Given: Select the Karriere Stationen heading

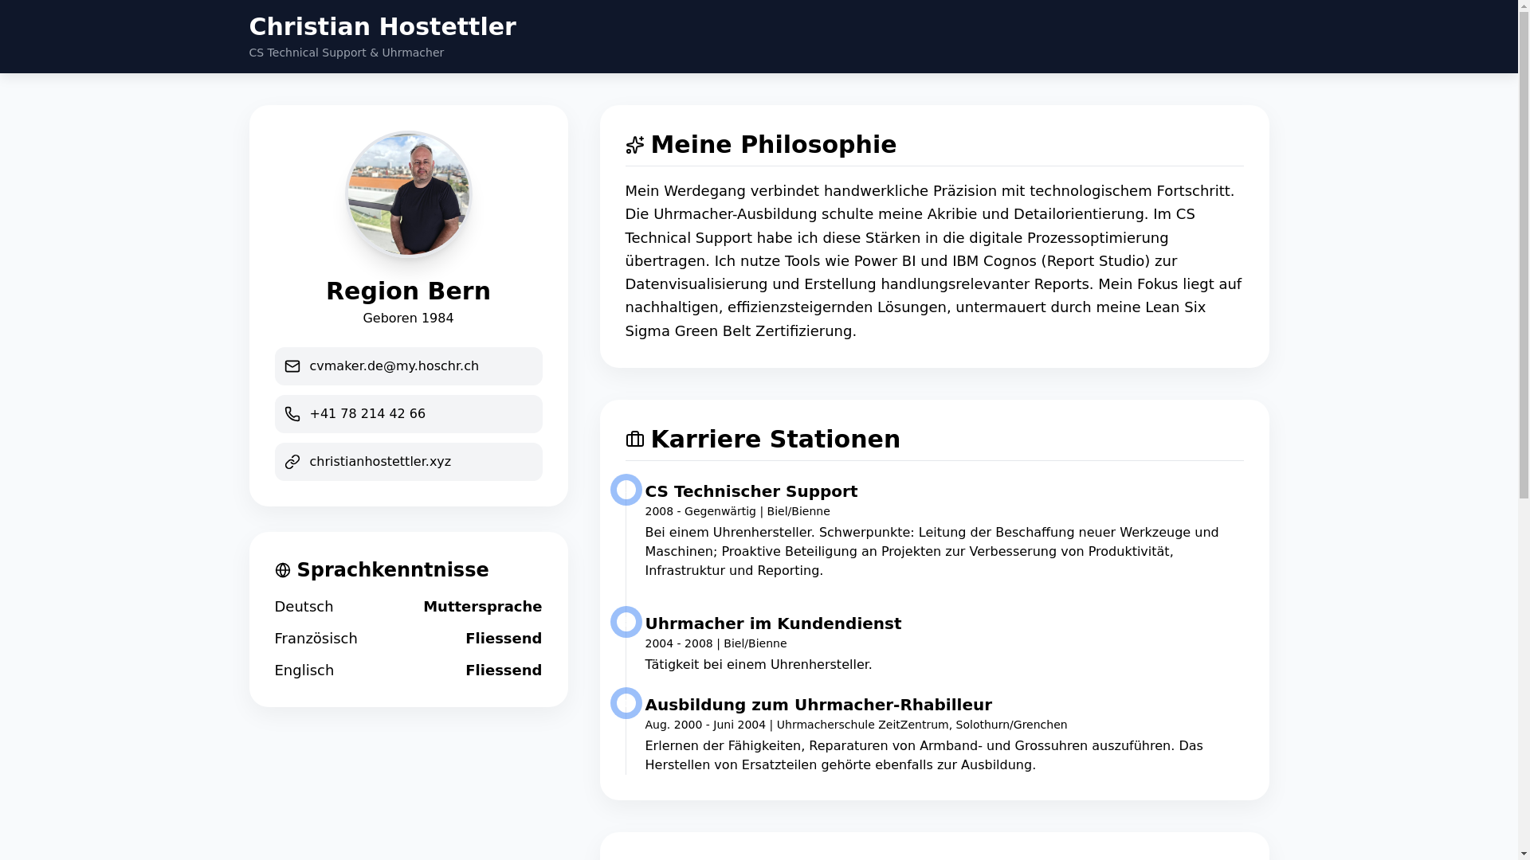Looking at the screenshot, I should click(x=775, y=440).
